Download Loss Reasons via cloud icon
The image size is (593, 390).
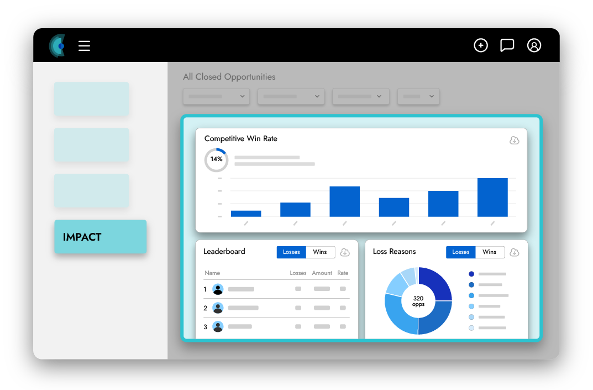[514, 252]
